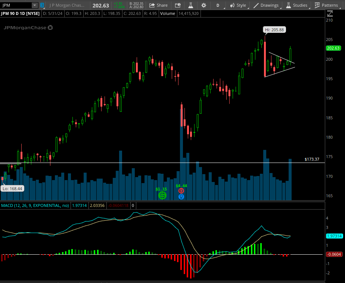Click the +3.30 +1.66% net change

(x=119, y=5)
